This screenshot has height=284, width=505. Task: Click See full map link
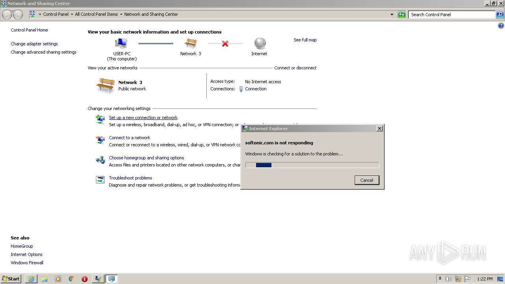(305, 40)
